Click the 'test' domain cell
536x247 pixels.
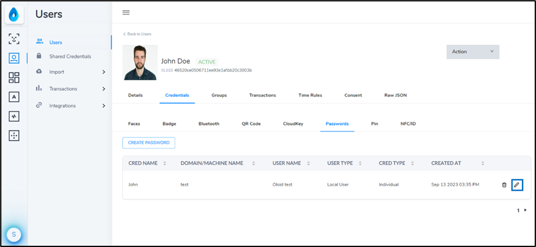pyautogui.click(x=184, y=184)
